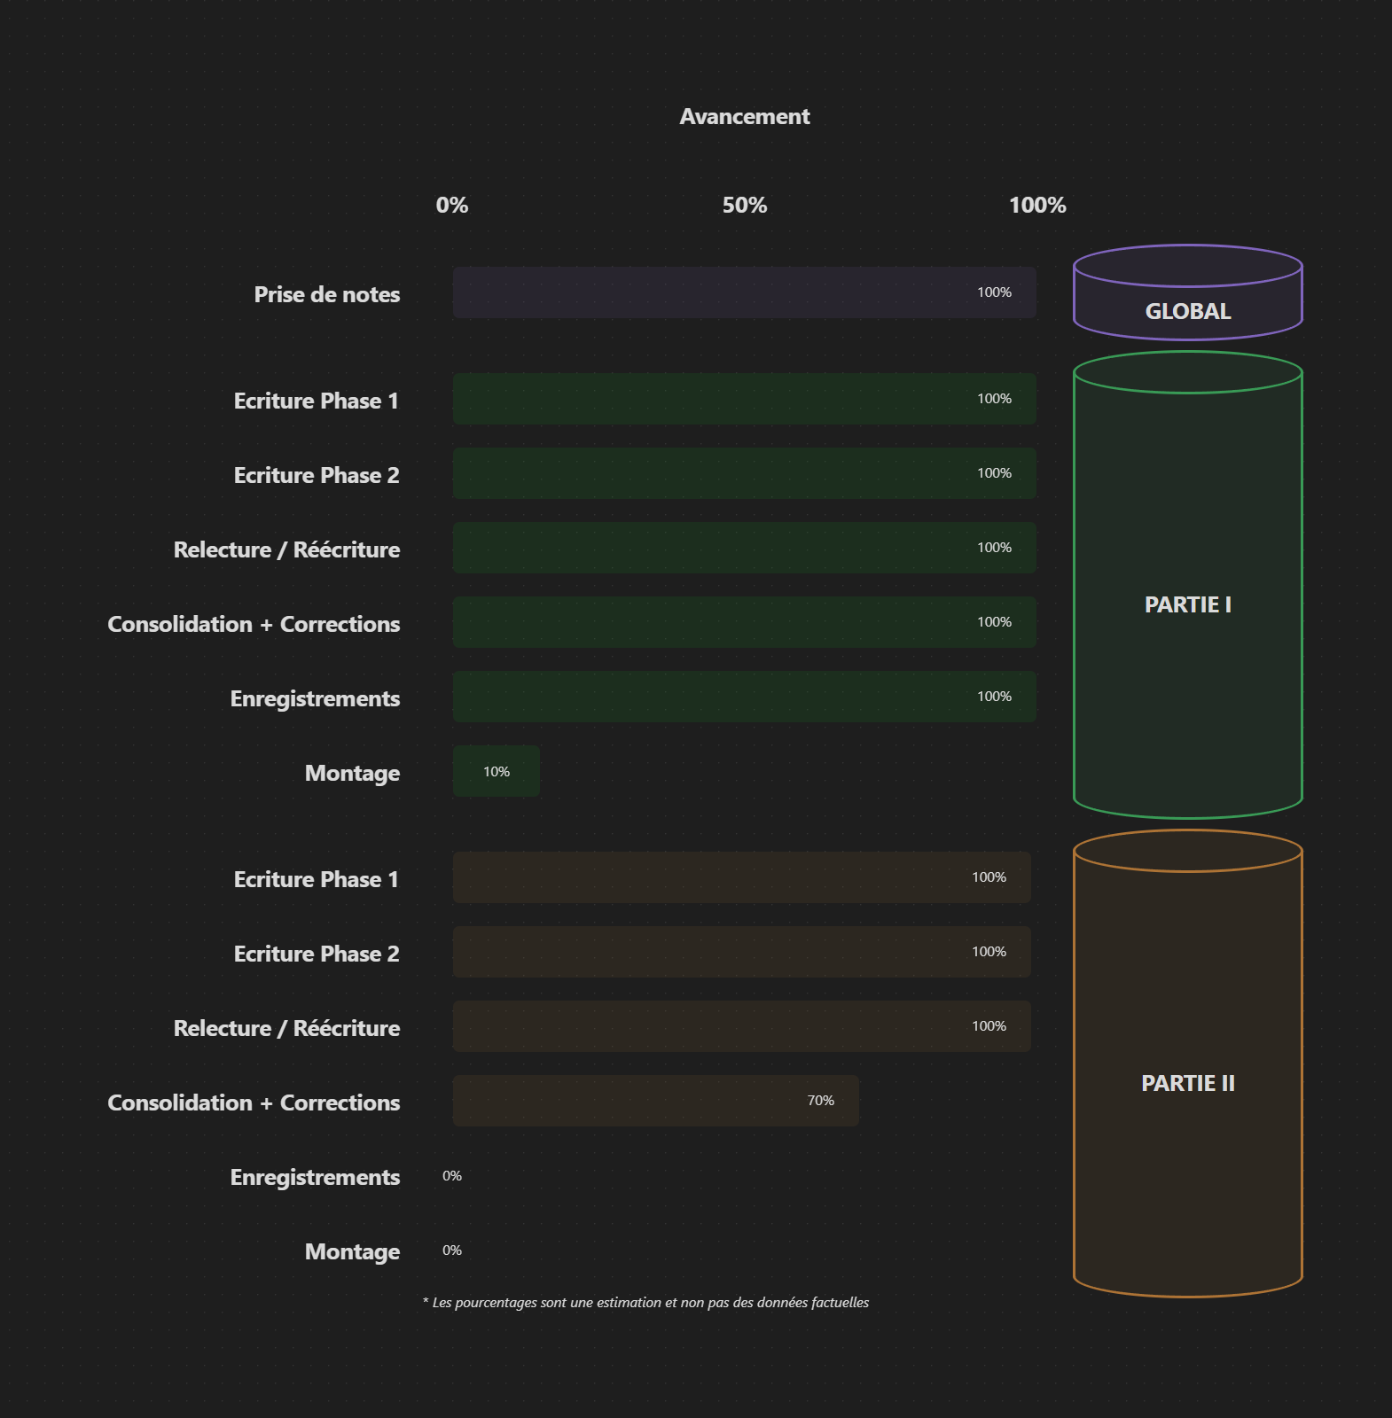Screen dimensions: 1392x1418
Task: Click the brown Ecriture Phase 1 bar
Action: coord(741,877)
